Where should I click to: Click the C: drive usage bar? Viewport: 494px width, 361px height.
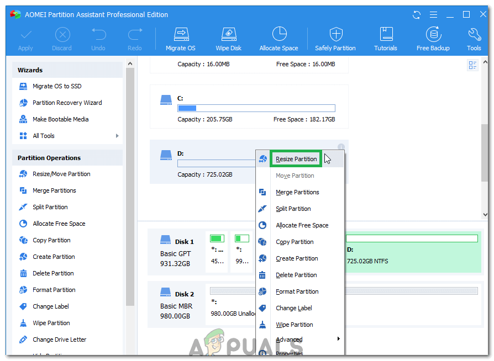(x=256, y=108)
